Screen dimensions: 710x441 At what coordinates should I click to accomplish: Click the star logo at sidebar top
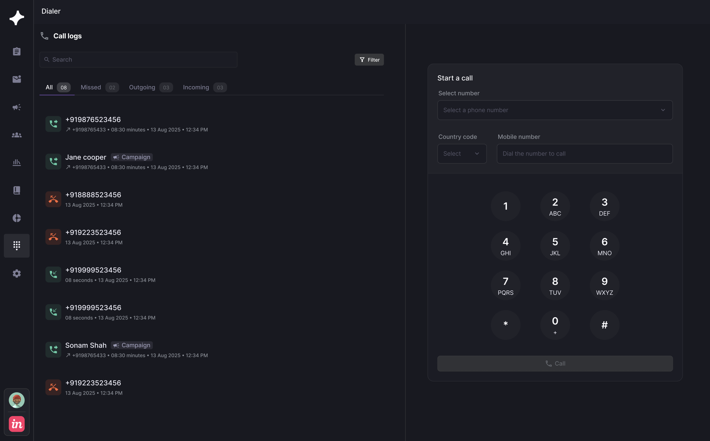click(x=17, y=18)
